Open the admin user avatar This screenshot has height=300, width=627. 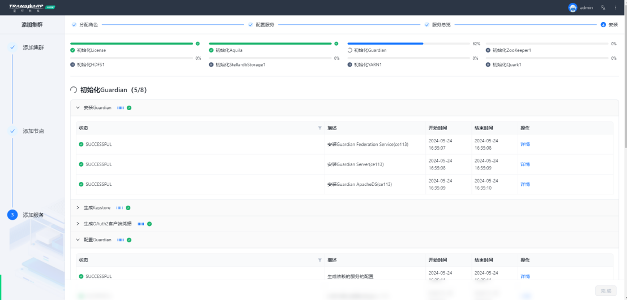click(573, 7)
